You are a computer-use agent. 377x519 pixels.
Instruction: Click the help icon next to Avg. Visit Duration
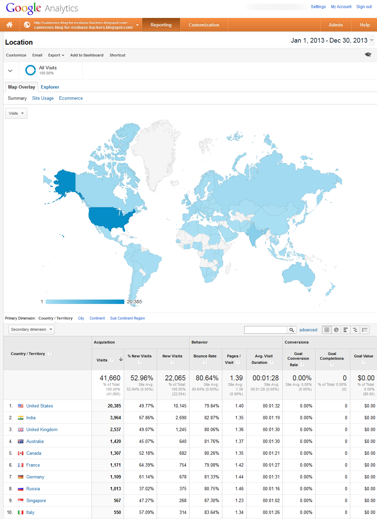271,362
